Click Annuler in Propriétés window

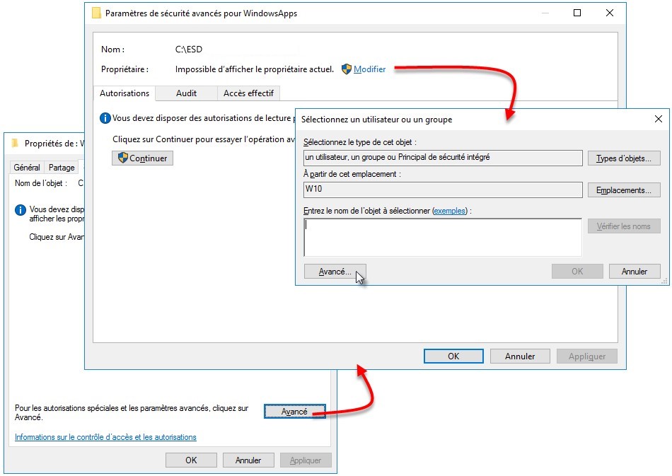248,460
